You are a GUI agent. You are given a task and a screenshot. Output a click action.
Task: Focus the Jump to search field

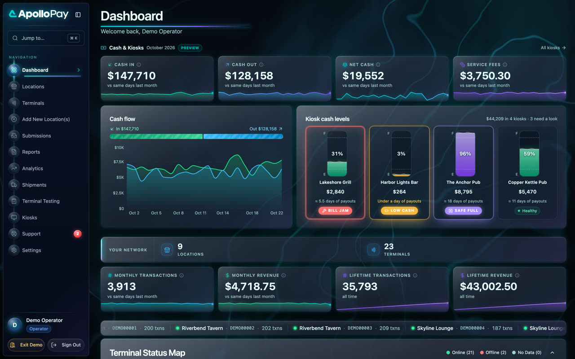click(x=46, y=38)
